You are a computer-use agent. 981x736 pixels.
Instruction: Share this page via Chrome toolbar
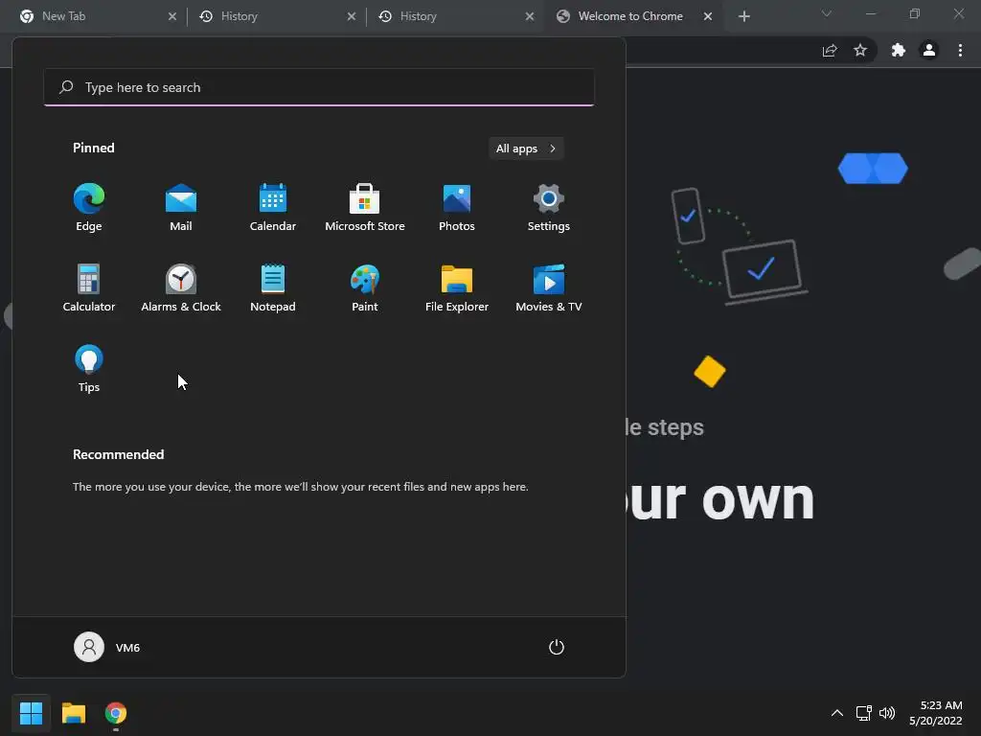[x=830, y=50]
